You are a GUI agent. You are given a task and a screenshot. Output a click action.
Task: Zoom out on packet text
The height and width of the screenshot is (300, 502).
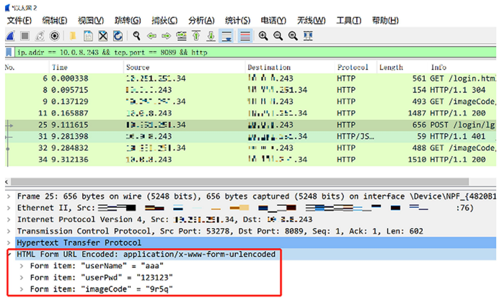[x=278, y=36]
